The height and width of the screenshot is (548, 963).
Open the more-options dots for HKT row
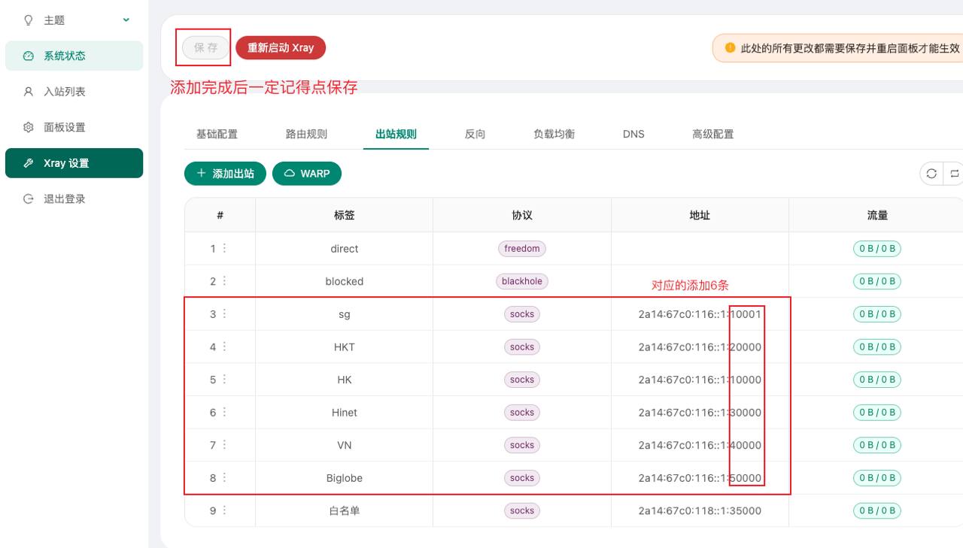pyautogui.click(x=224, y=347)
